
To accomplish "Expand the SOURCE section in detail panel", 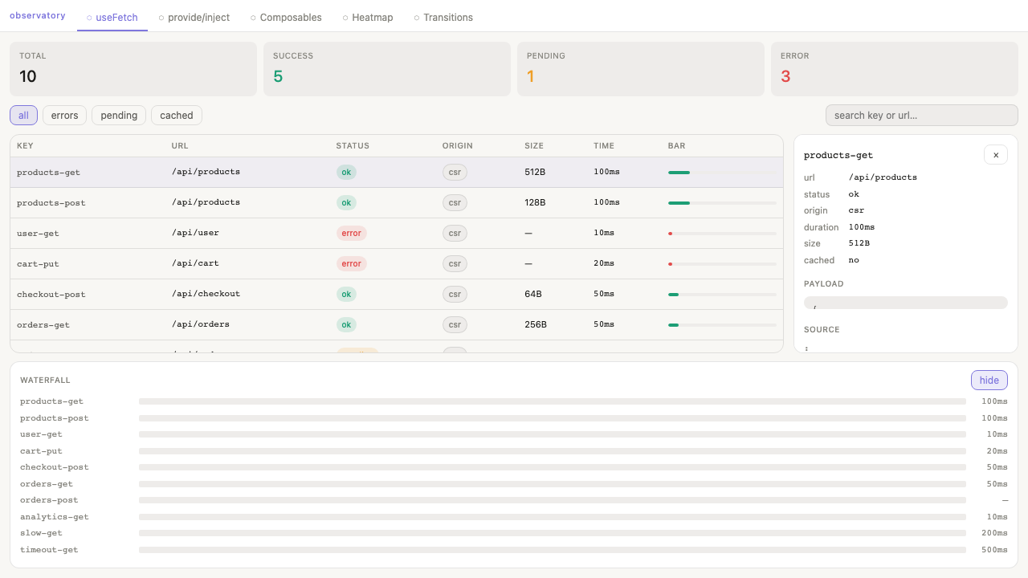I will click(x=822, y=329).
